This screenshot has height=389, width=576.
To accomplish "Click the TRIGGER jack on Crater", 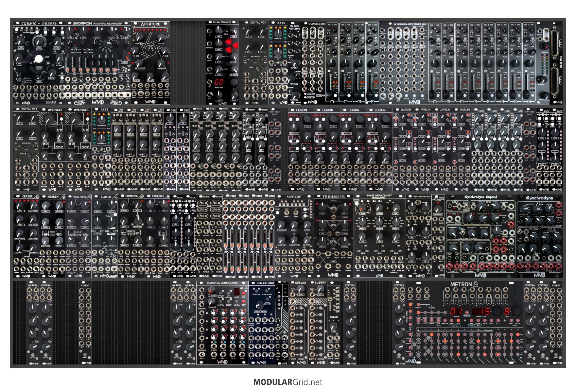I will [x=16, y=269].
